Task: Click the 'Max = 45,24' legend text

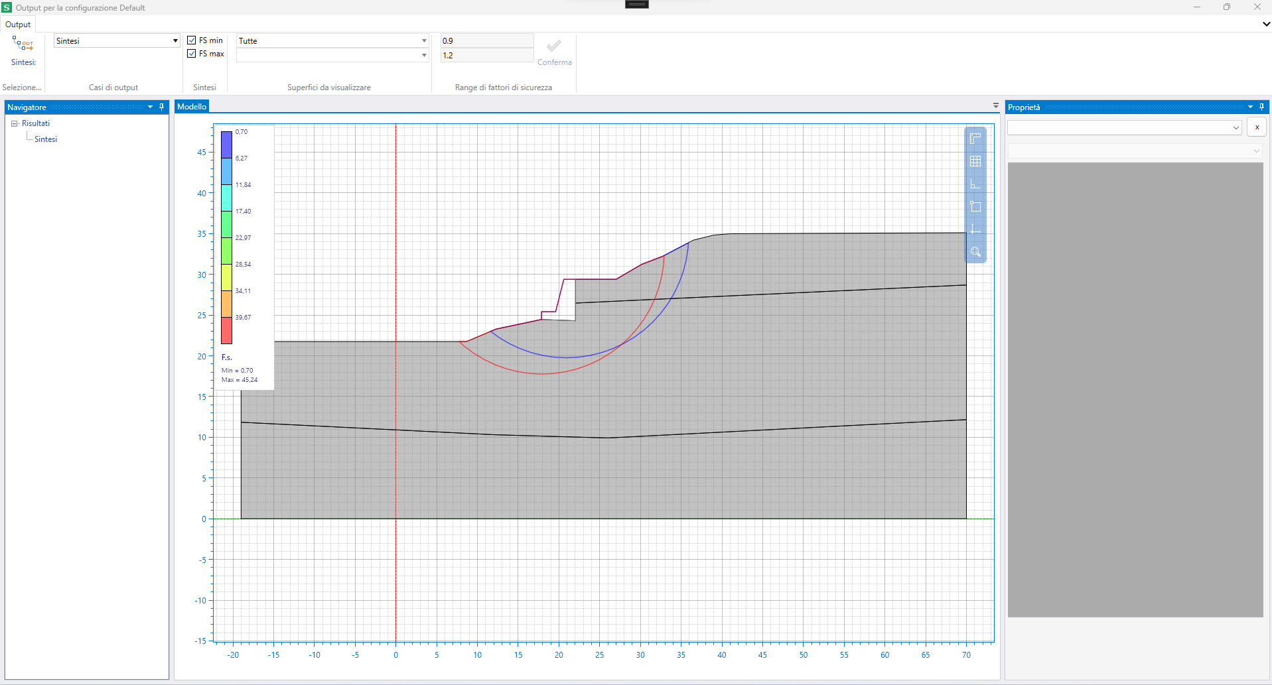Action: coord(240,380)
